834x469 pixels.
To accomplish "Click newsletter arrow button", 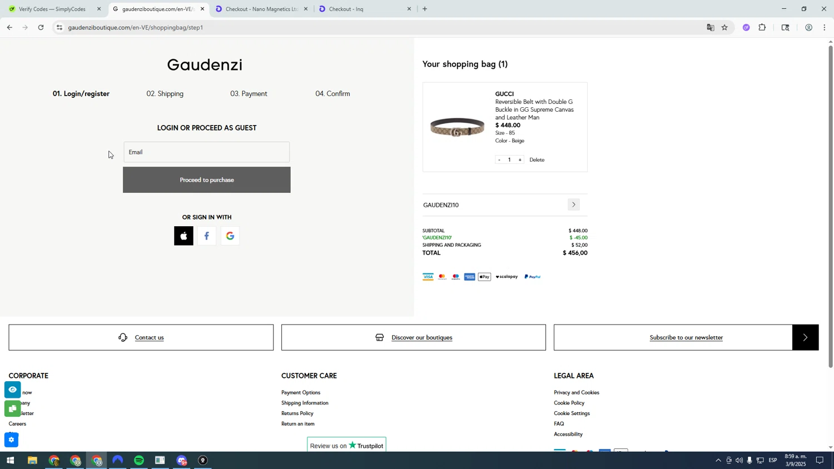I will click(x=805, y=337).
